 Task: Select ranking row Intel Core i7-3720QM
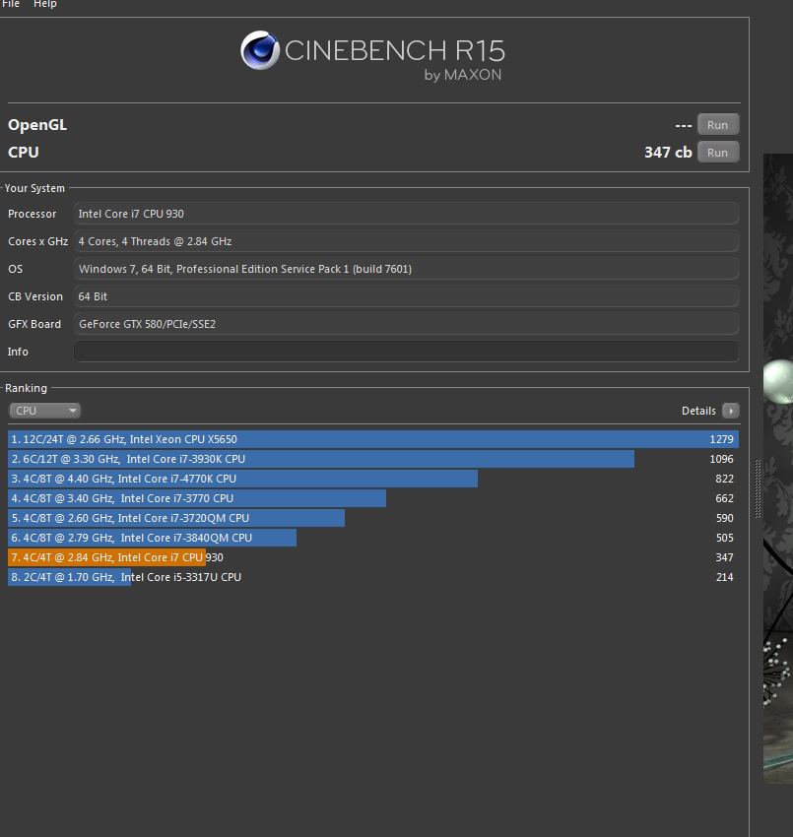point(373,518)
